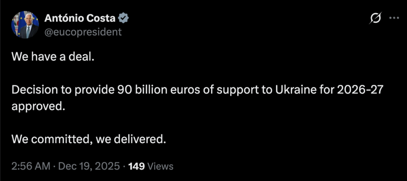This screenshot has height=181, width=407.
Task: Open the @eucopresident handle link
Action: coord(83,32)
